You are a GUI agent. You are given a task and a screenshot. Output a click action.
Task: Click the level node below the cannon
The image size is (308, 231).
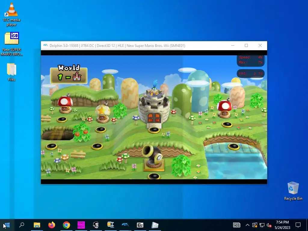(154, 176)
